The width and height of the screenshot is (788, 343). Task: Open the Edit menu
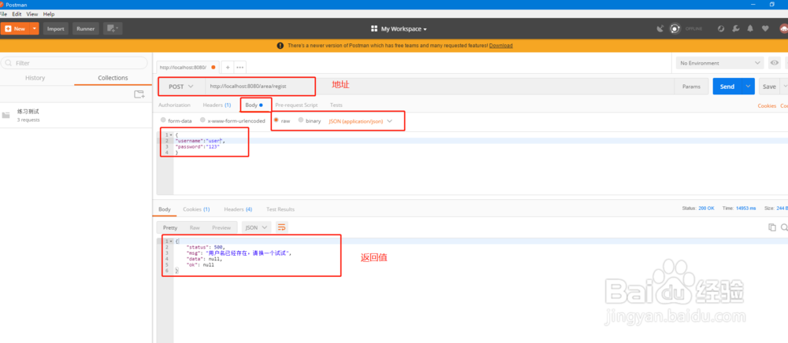pos(17,14)
